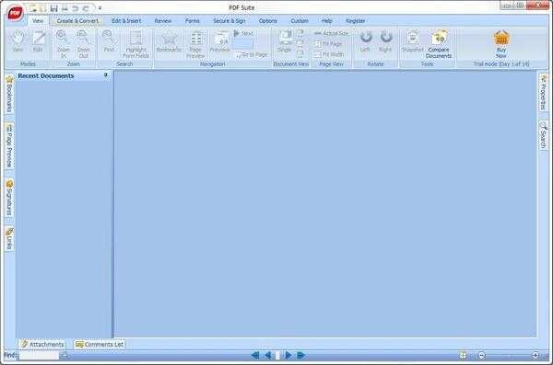Click the Previous page ribbon button

pyautogui.click(x=220, y=41)
